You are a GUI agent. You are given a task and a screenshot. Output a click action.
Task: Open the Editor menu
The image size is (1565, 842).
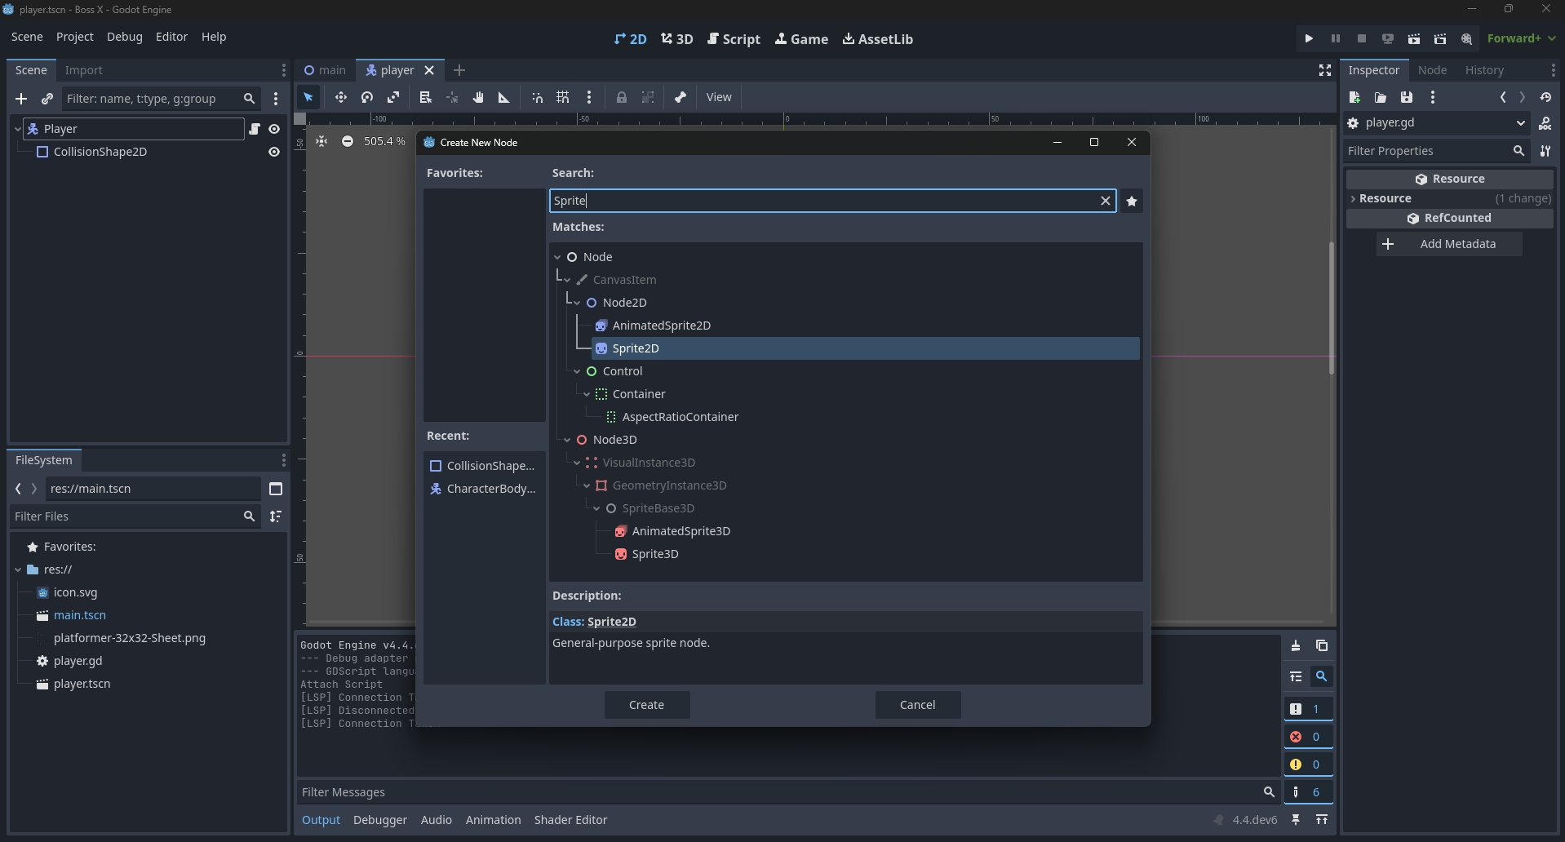point(171,37)
